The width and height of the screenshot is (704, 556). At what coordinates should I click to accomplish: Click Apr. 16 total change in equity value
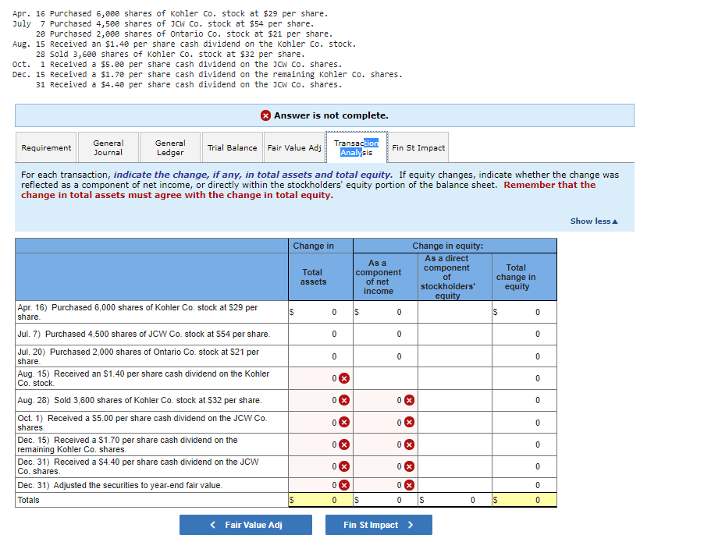pyautogui.click(x=524, y=312)
